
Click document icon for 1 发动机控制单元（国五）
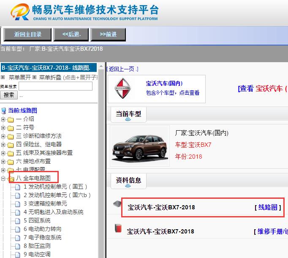18,187
